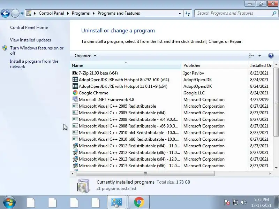Click horizontal scrollbar left arrow
The width and height of the screenshot is (279, 209).
tap(73, 173)
